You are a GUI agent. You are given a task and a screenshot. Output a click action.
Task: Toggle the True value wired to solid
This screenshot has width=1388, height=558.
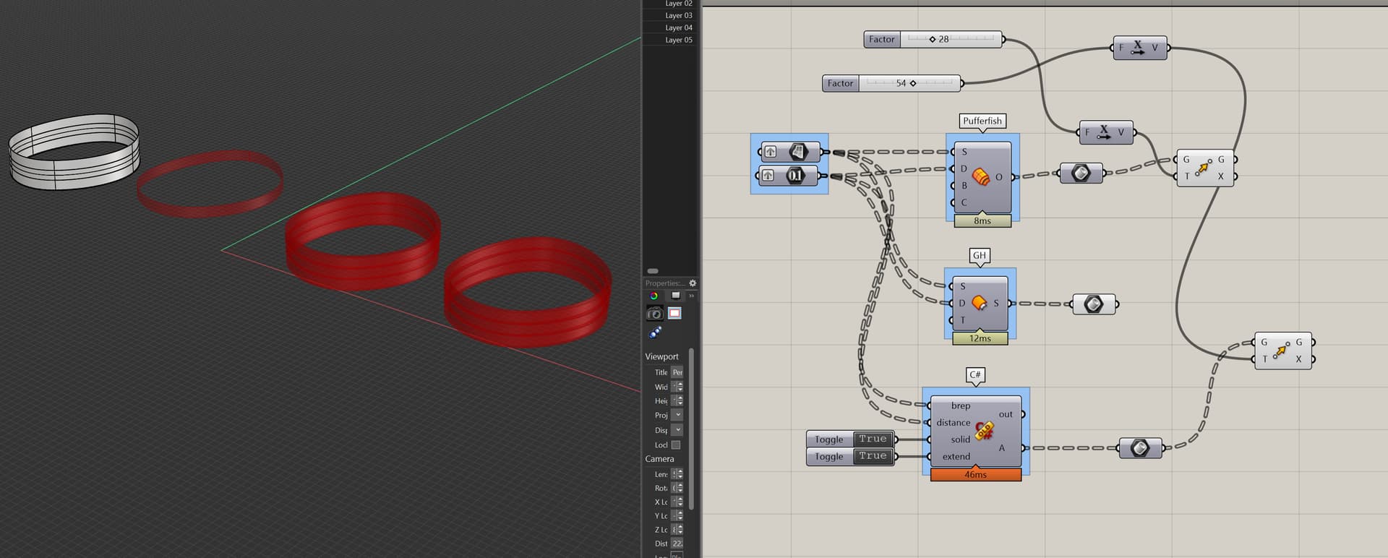tap(873, 439)
